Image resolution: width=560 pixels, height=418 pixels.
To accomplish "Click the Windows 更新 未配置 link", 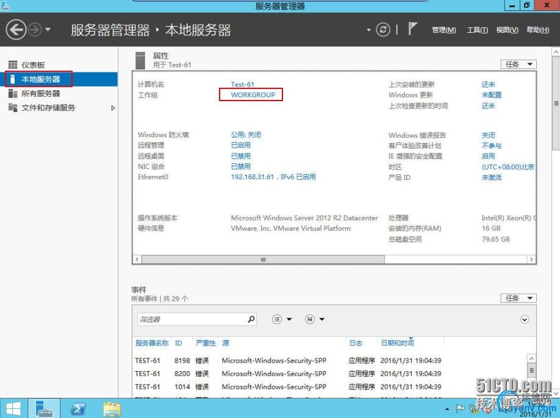I will pos(492,95).
